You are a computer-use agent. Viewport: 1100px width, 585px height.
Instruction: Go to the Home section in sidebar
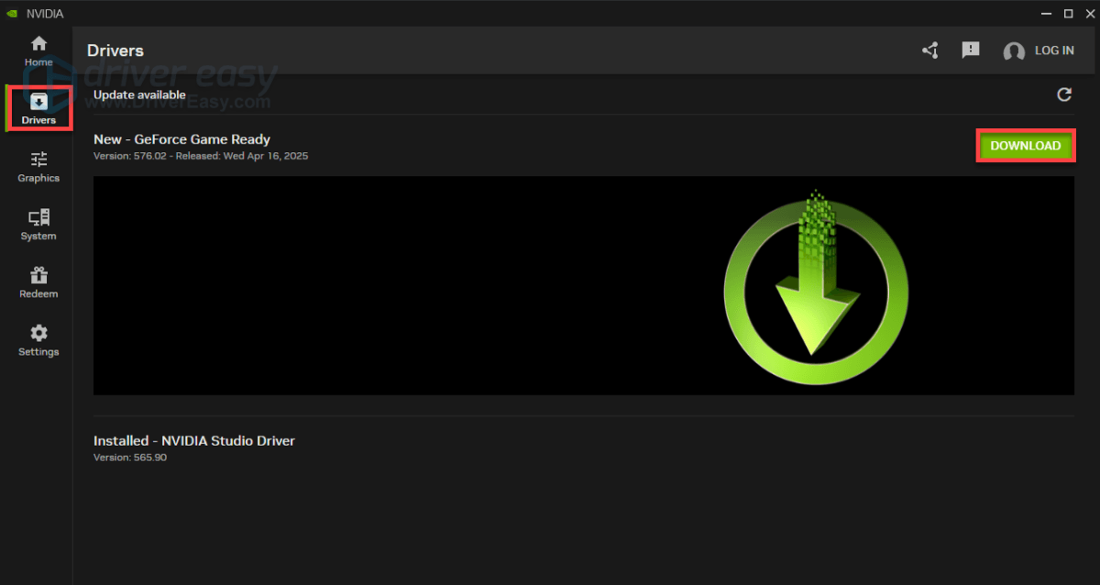[38, 50]
